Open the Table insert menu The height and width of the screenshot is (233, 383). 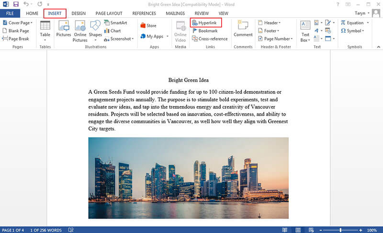point(45,31)
